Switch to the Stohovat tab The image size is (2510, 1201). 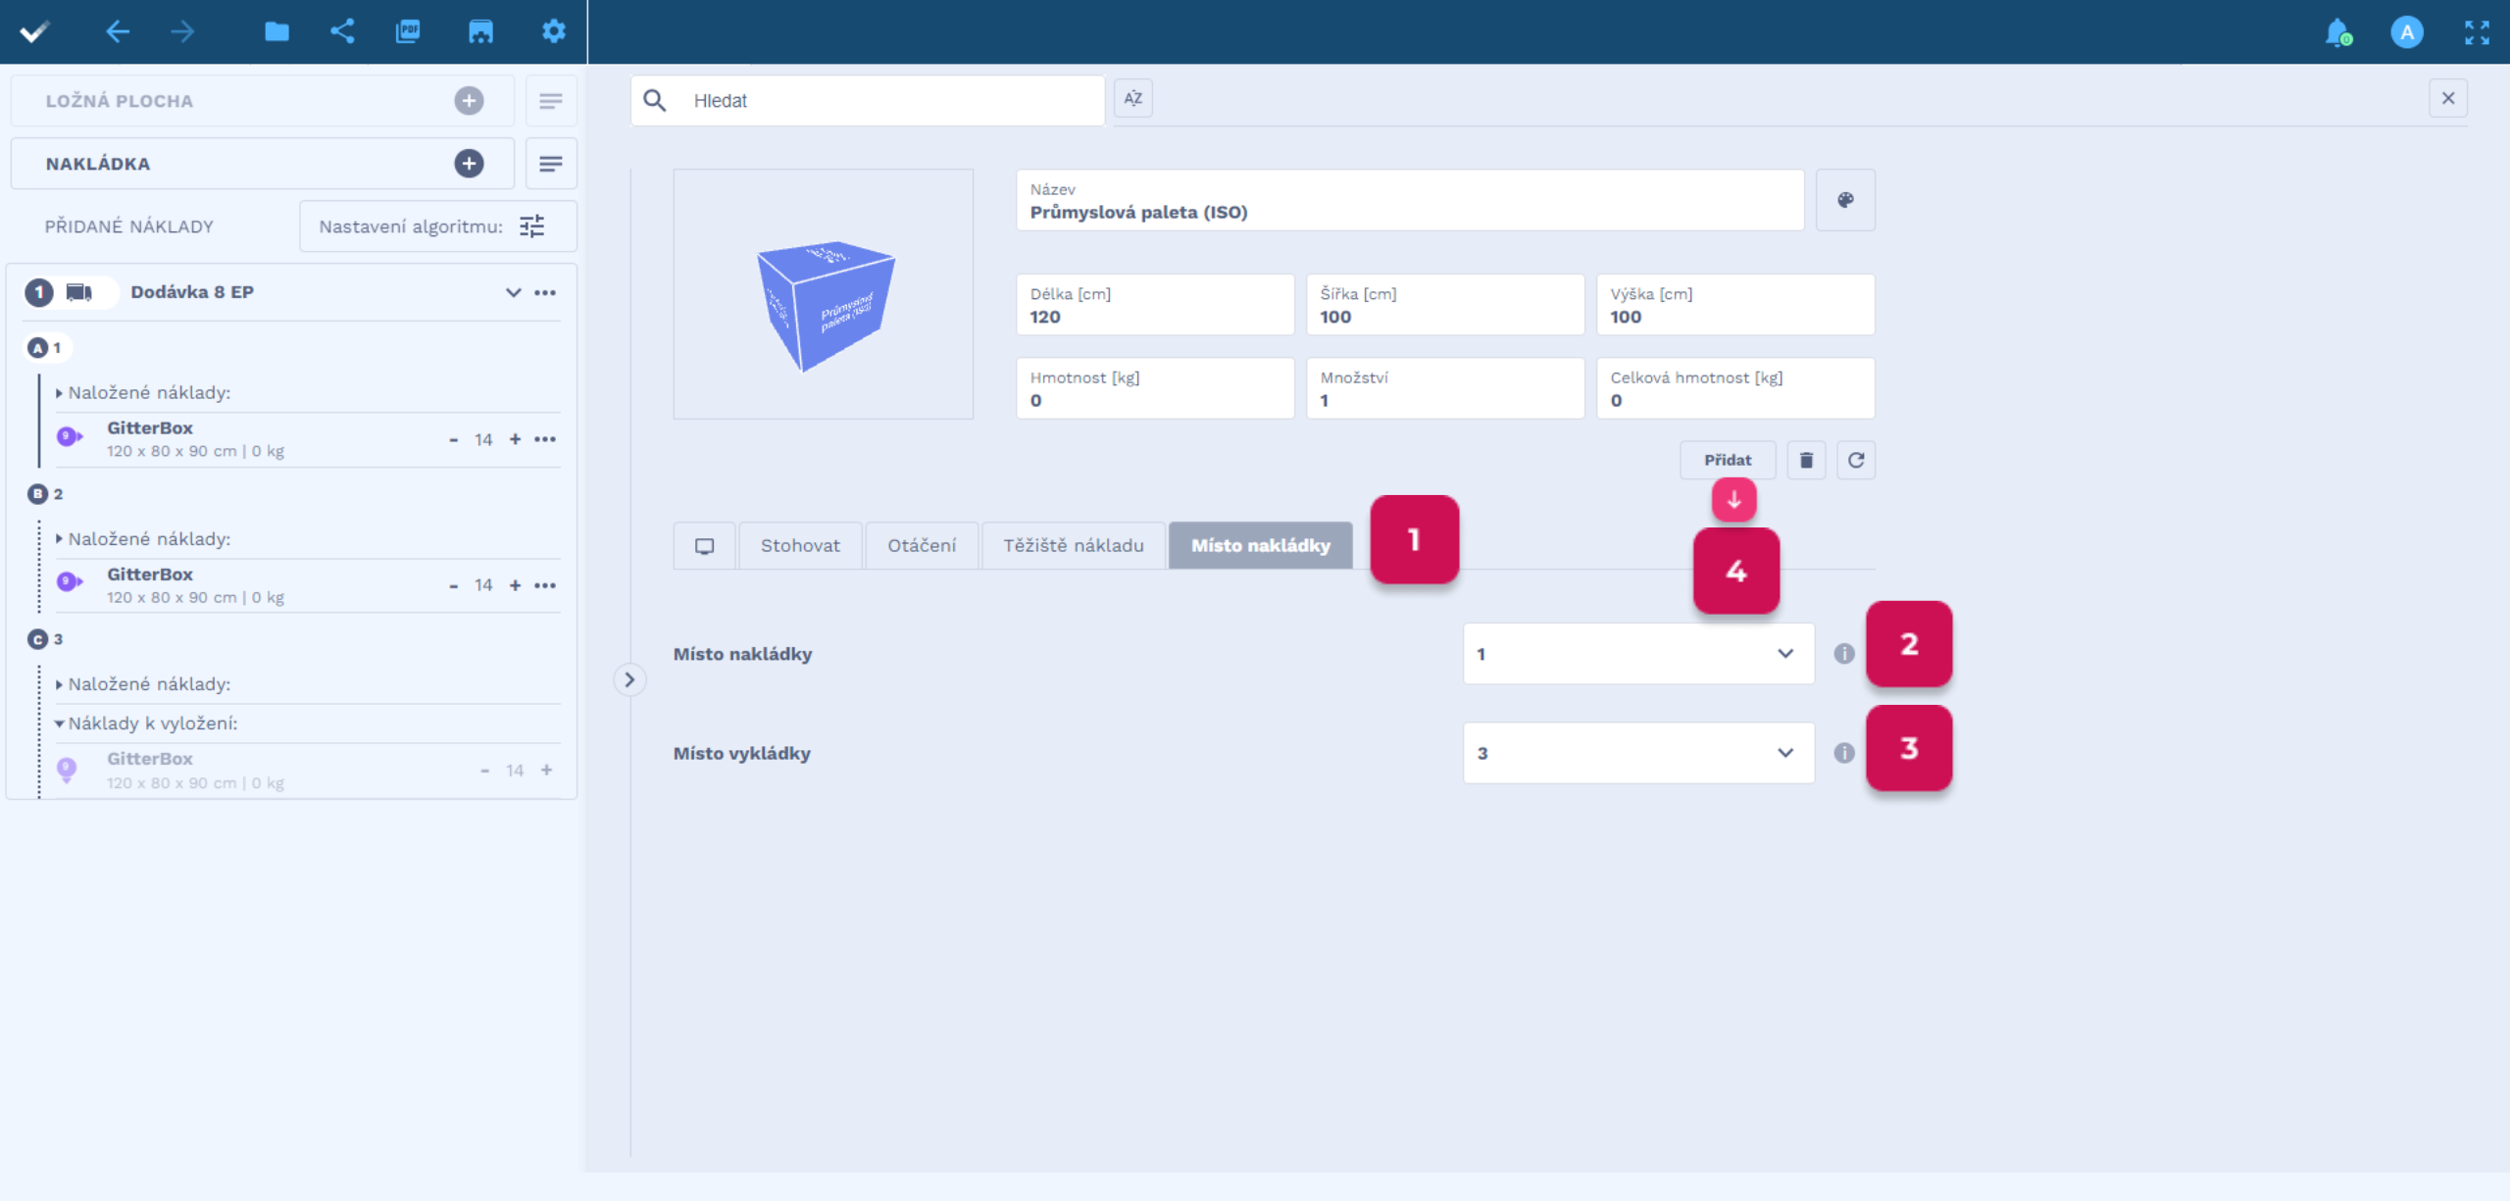click(800, 545)
